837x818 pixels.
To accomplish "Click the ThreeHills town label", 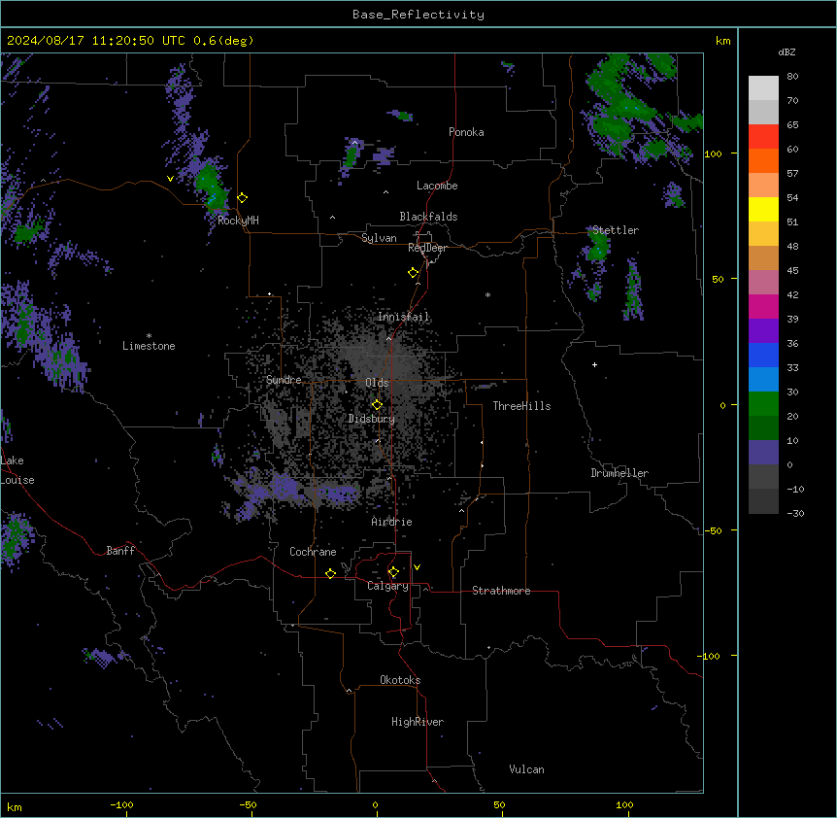I will coord(521,406).
